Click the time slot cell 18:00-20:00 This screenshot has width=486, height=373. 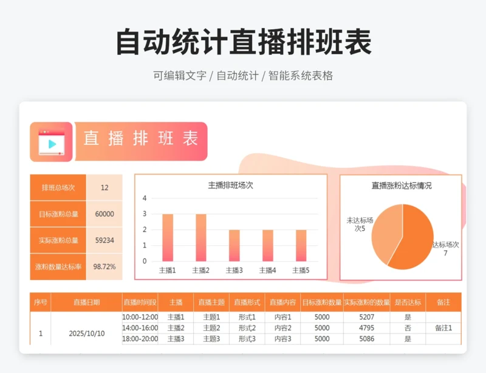[x=140, y=339]
